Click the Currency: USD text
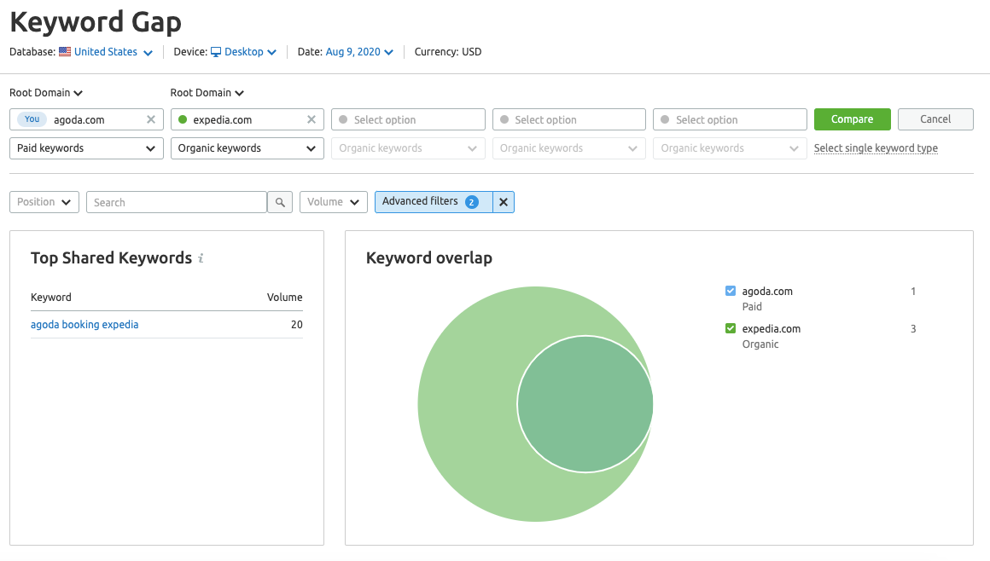Screen dimensions: 990x561 448,52
